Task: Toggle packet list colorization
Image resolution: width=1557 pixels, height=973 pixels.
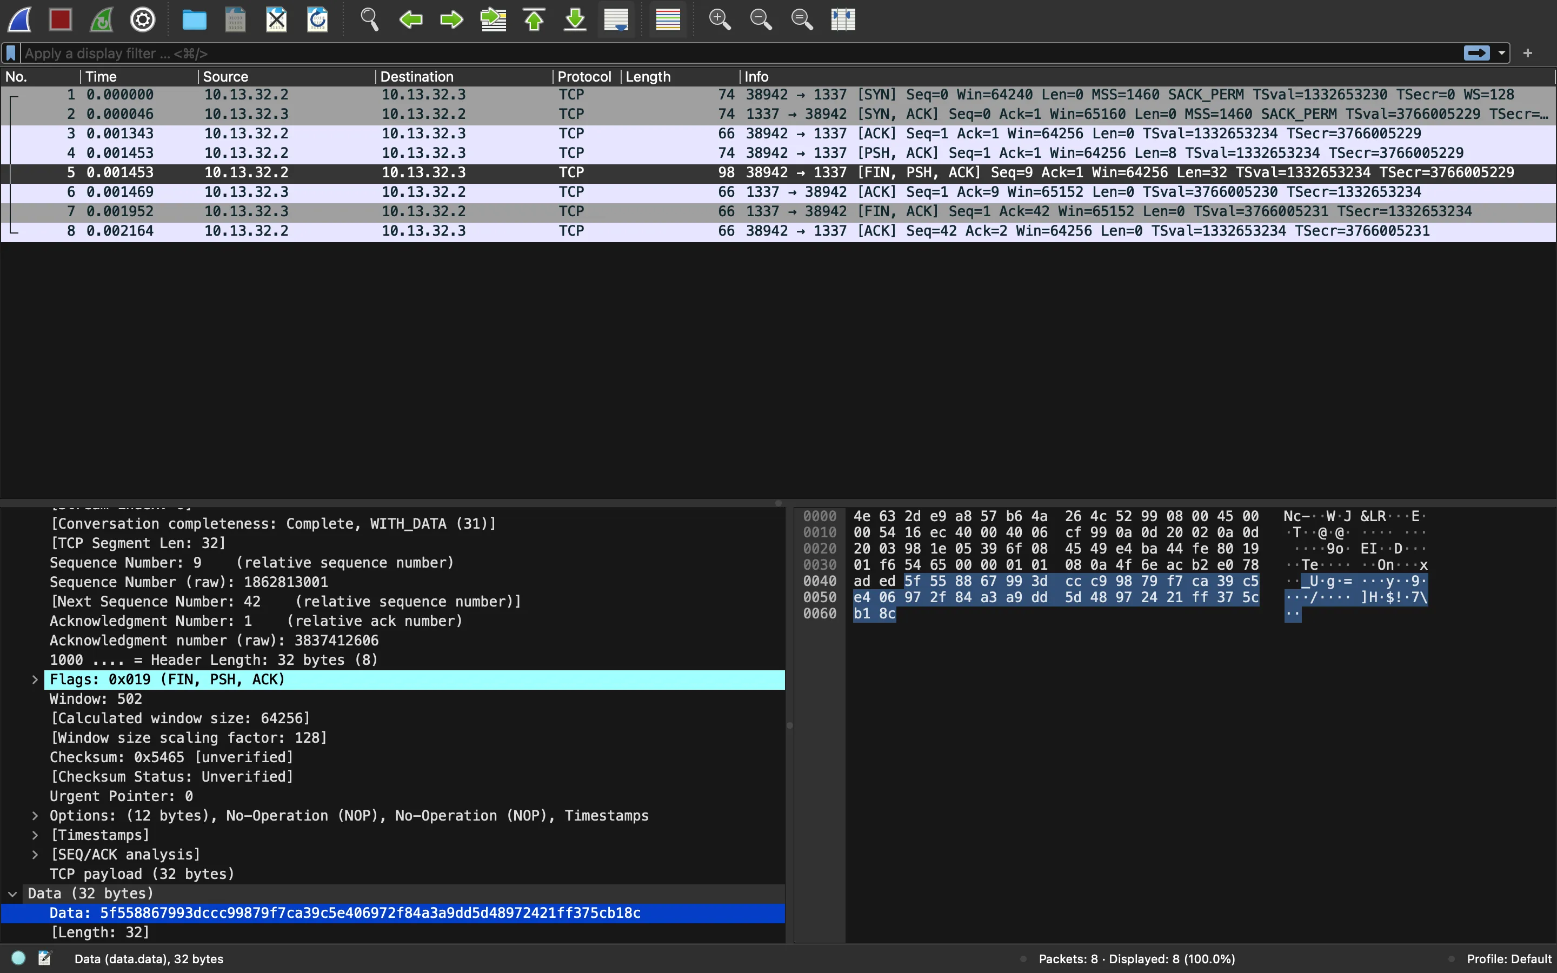Action: point(668,20)
